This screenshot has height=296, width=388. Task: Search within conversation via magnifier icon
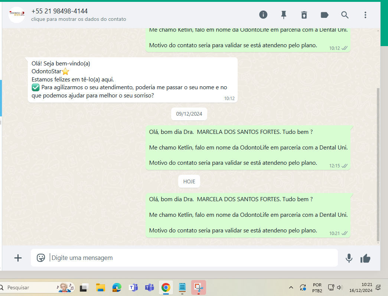point(345,15)
